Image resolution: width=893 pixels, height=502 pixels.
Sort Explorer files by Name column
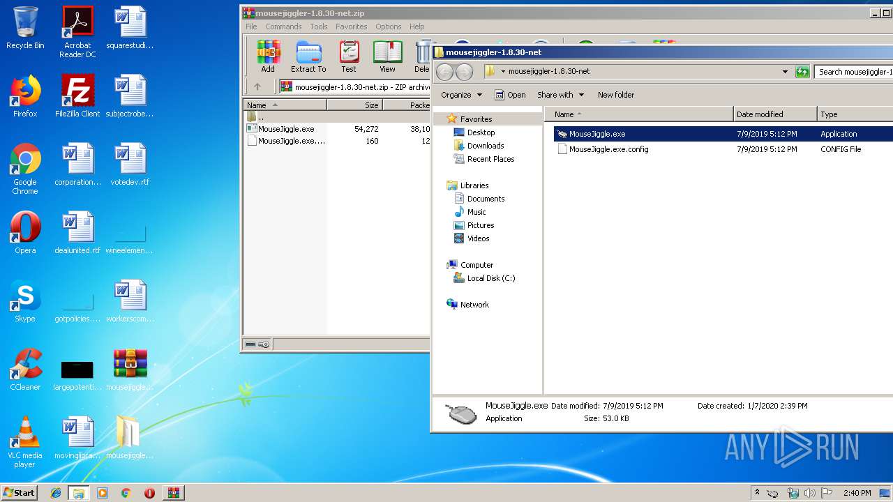(639, 114)
